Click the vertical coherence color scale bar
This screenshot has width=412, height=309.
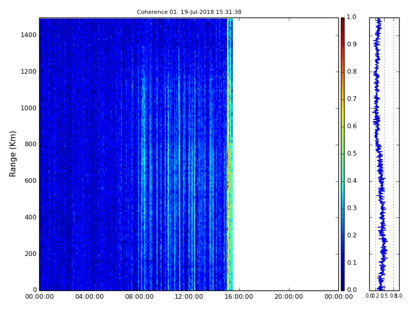pos(342,154)
